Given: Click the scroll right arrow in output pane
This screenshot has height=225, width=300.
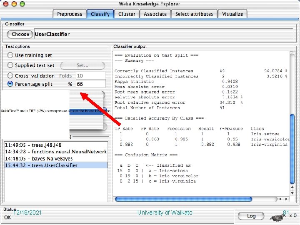Looking at the screenshot, I should tap(286, 199).
